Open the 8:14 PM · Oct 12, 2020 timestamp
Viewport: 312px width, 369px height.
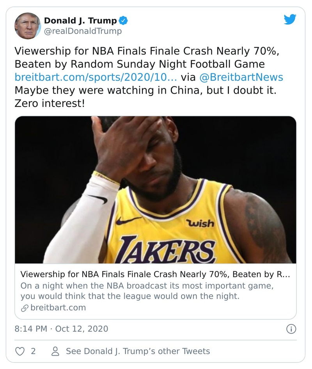(61, 329)
